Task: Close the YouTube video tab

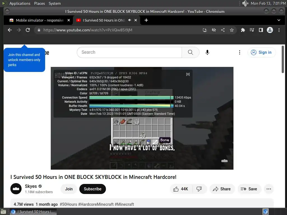Action: pos(136,20)
